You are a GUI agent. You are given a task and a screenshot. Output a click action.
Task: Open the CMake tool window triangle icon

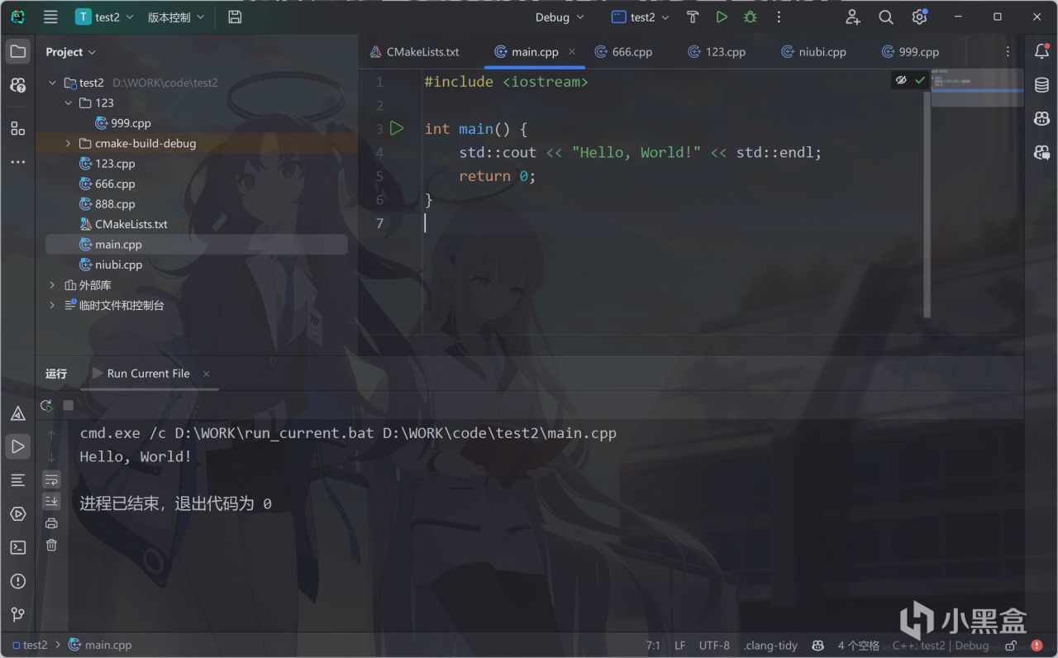(x=17, y=412)
